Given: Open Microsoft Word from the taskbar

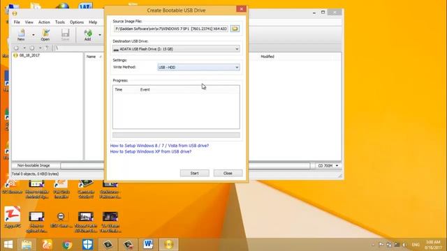Looking at the screenshot, I should [x=148, y=245].
